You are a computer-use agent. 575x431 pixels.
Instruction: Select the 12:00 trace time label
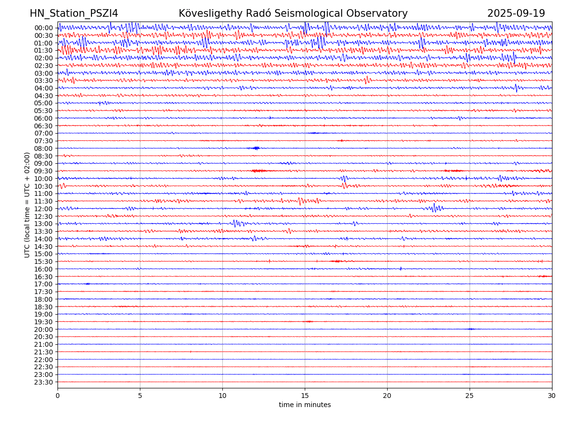pos(44,209)
